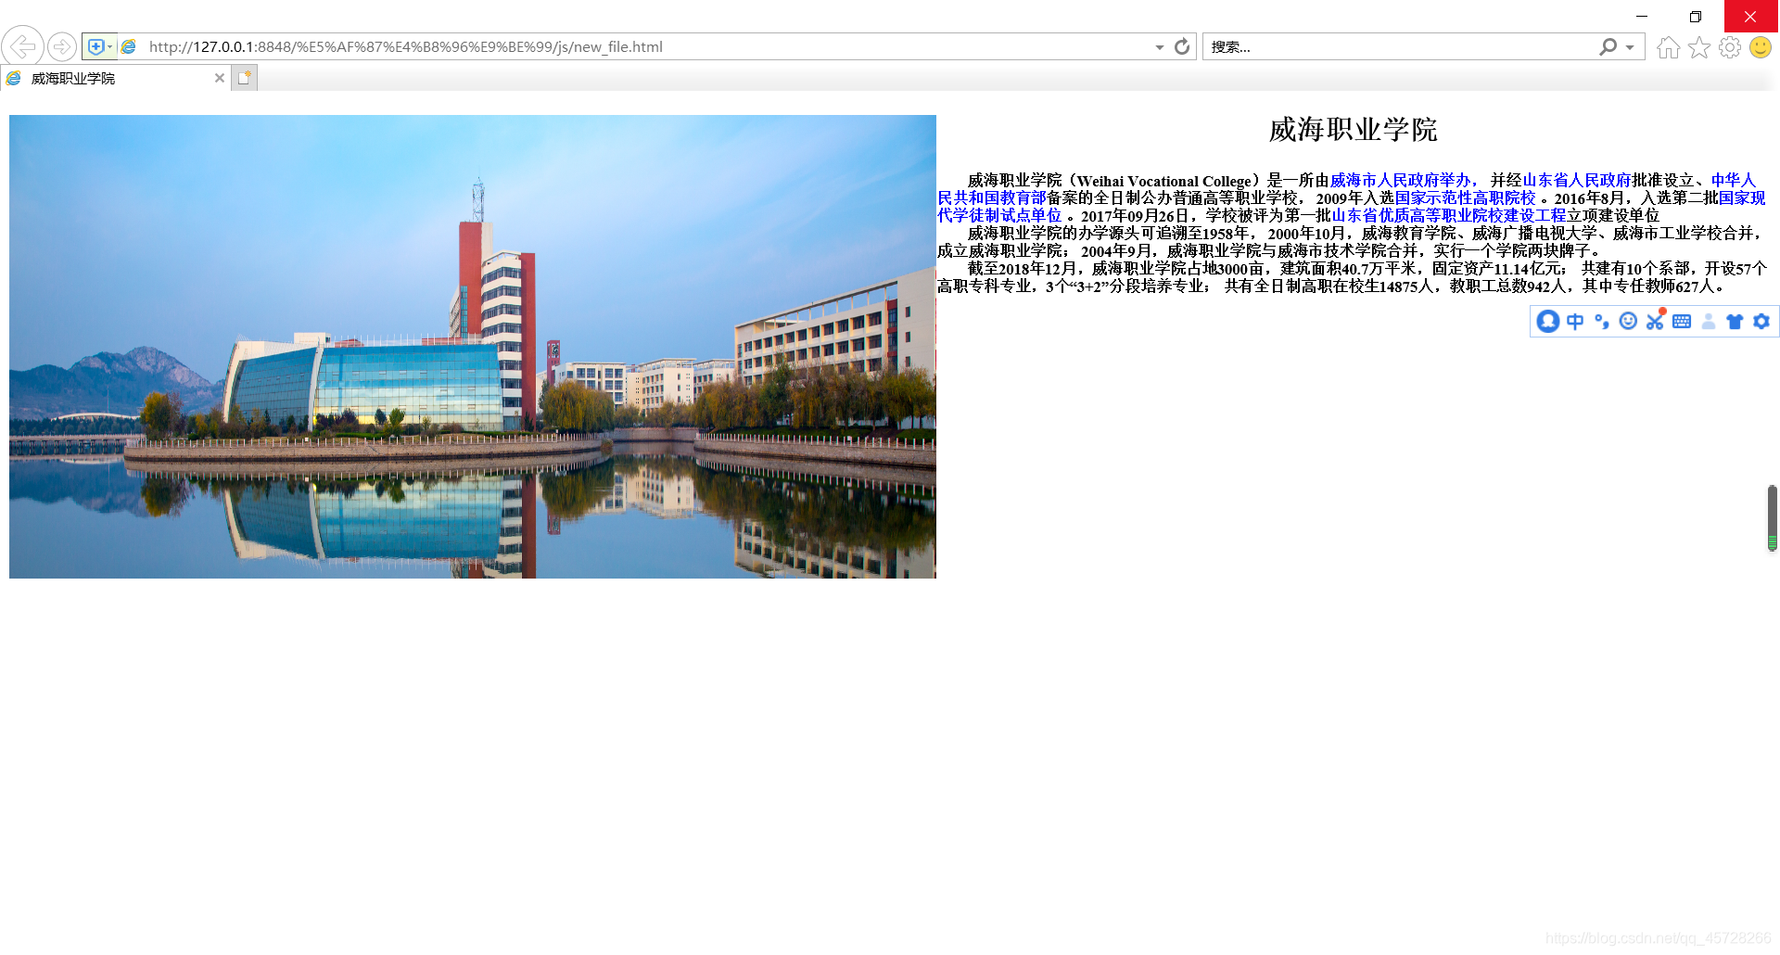Viewport: 1780px width, 955px height.
Task: Click the URL in the address bar
Action: [405, 46]
